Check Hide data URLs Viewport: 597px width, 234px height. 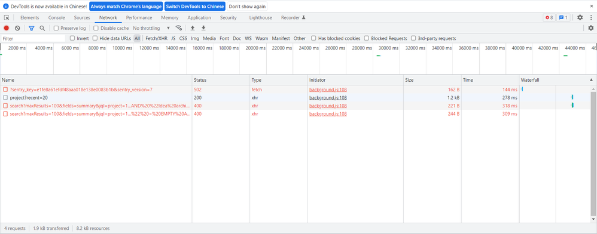(x=95, y=38)
